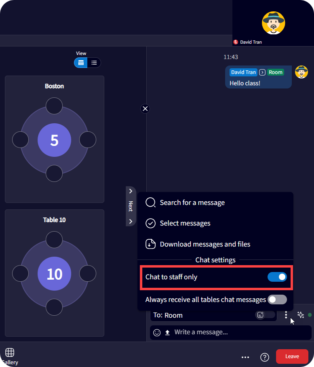Switch to the table grid view
314x367 pixels.
coord(81,63)
